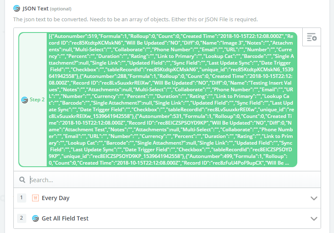The width and height of the screenshot is (334, 233).
Task: Click the empty space right of the green pill
Action: pyautogui.click(x=309, y=106)
